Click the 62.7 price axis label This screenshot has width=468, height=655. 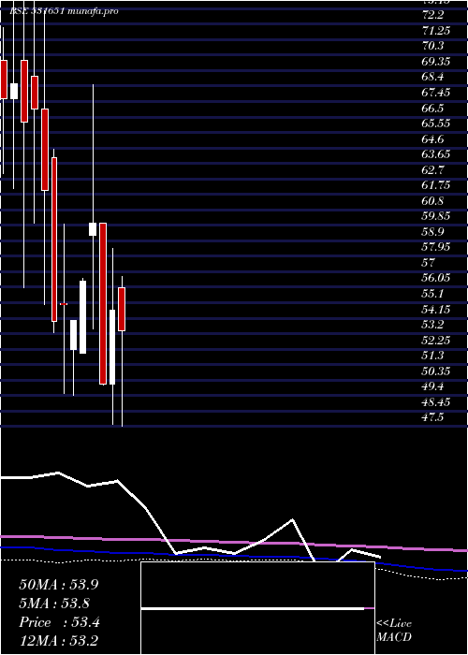pos(431,170)
